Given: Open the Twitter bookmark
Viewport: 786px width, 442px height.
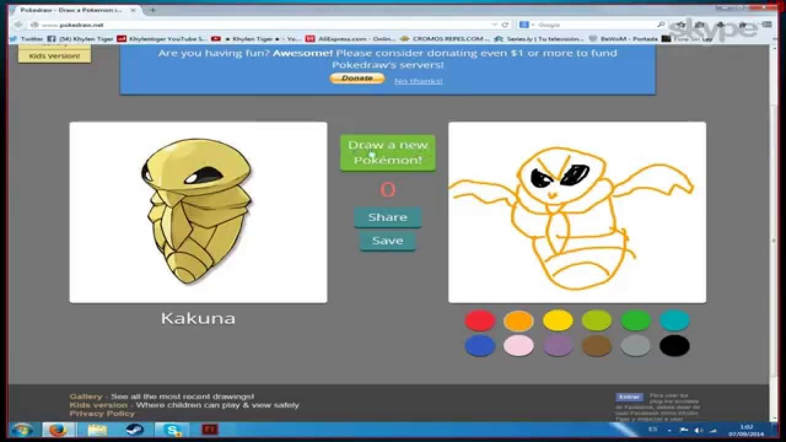Looking at the screenshot, I should click(27, 39).
